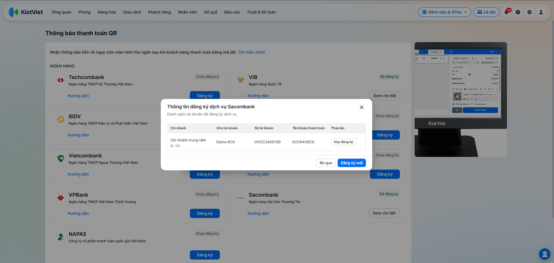Click the VIB logo icon
This screenshot has width=554, height=263.
pos(241,80)
